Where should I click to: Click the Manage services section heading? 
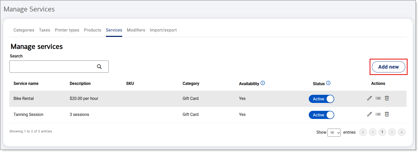37,47
